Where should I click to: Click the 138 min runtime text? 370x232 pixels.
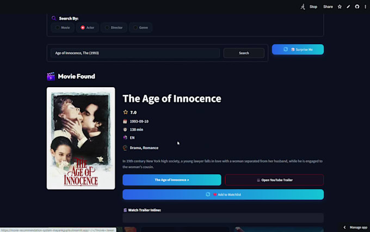[137, 130]
